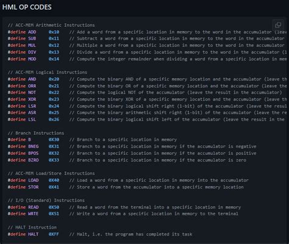Select the opcode value 0x14
This screenshot has height=244, width=289.
(54, 59)
